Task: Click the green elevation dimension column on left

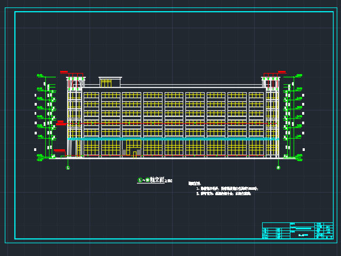Action: click(x=46, y=117)
